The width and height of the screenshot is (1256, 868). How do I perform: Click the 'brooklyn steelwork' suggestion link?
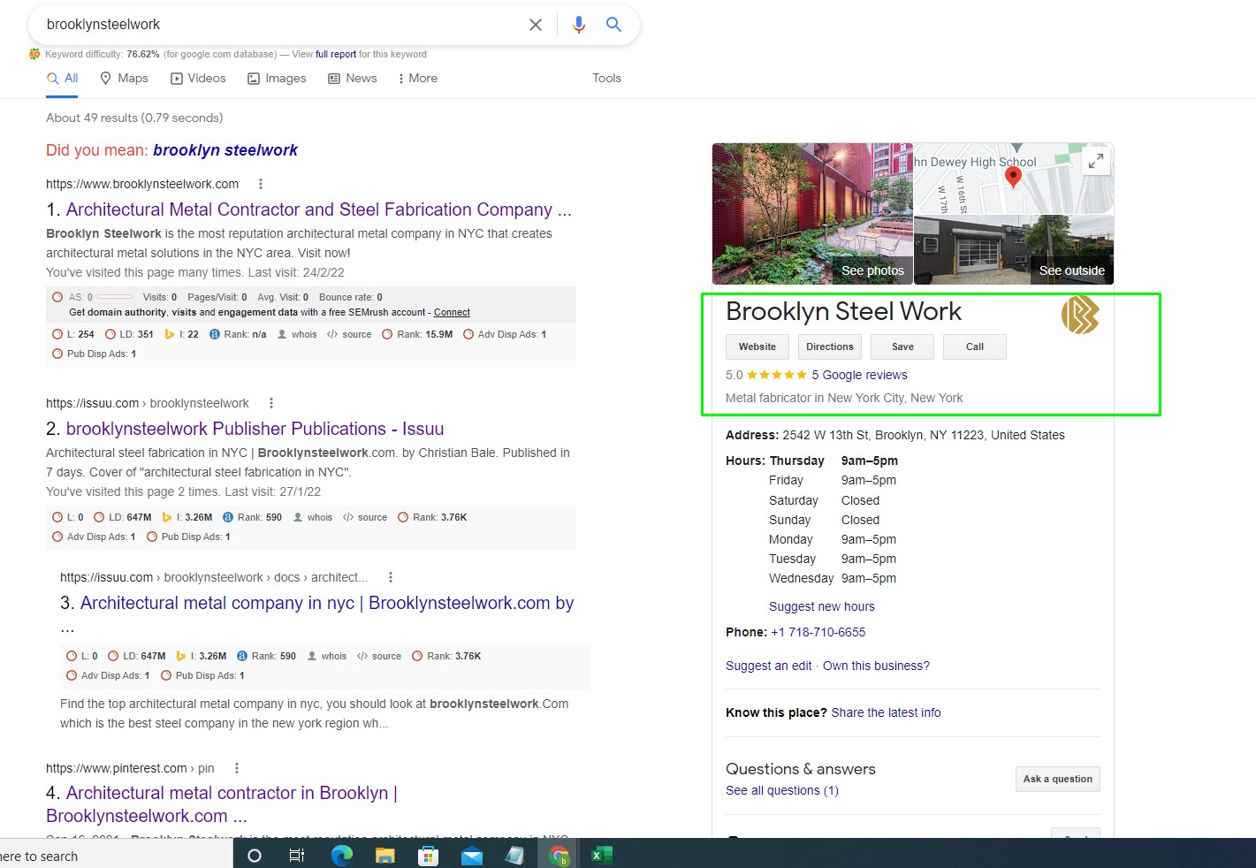pos(225,150)
